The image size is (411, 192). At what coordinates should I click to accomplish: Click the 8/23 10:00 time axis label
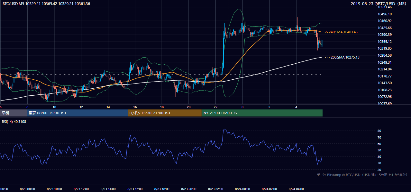[x=54, y=189]
